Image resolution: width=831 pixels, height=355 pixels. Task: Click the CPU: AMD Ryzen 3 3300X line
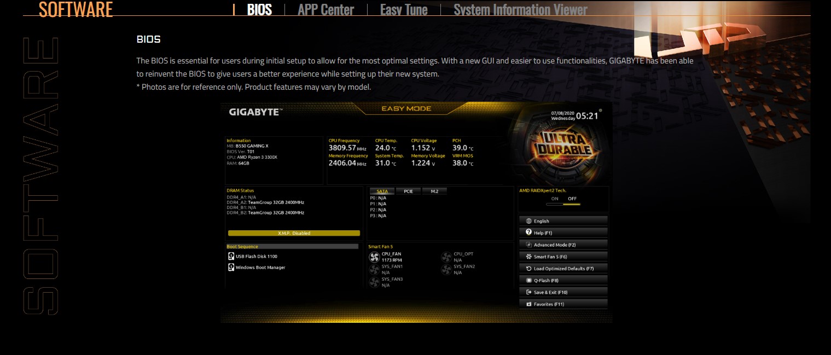(252, 157)
